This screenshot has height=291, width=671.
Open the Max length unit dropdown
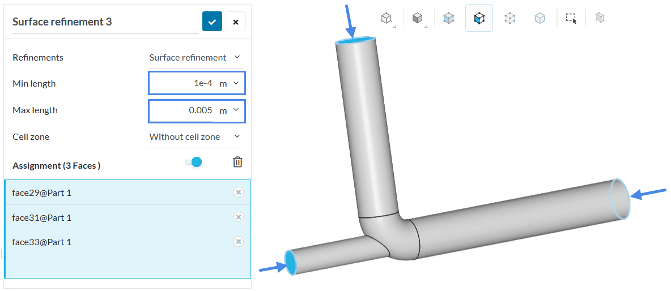(231, 110)
